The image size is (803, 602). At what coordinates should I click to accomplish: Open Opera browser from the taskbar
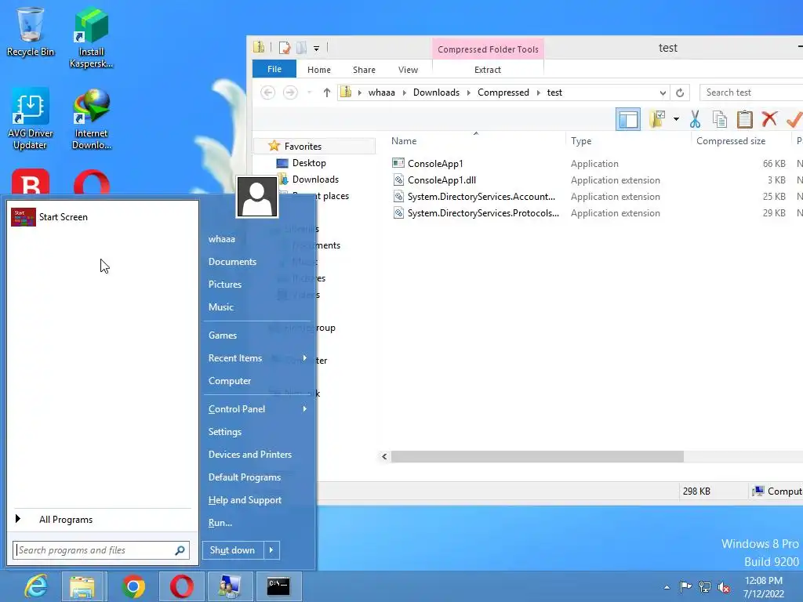click(x=181, y=586)
